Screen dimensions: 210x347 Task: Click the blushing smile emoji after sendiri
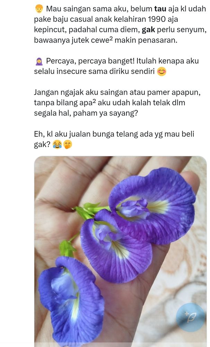tap(161, 72)
